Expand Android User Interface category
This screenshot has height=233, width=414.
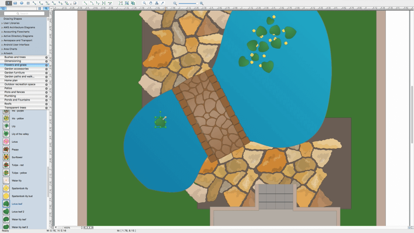point(2,45)
